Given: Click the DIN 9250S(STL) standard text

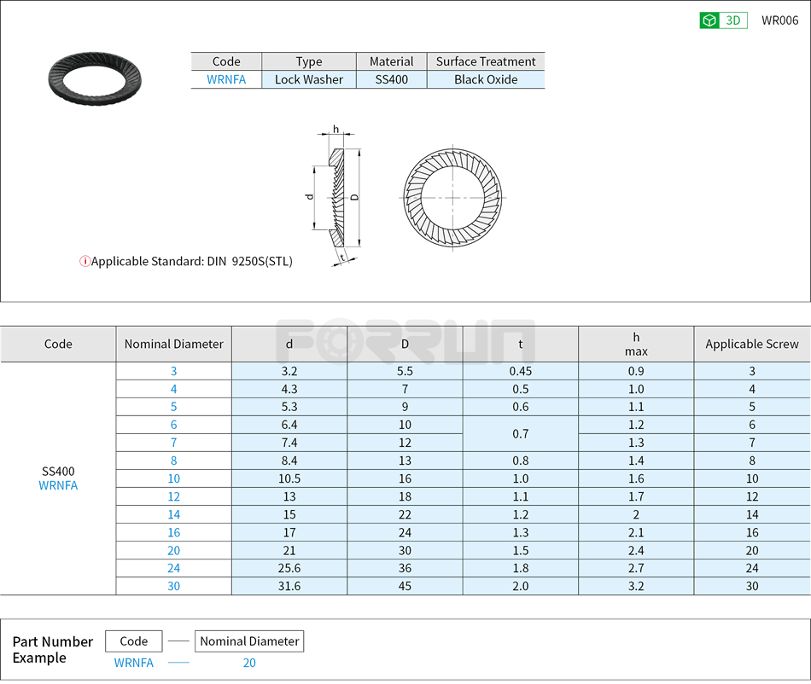Looking at the screenshot, I should click(252, 262).
